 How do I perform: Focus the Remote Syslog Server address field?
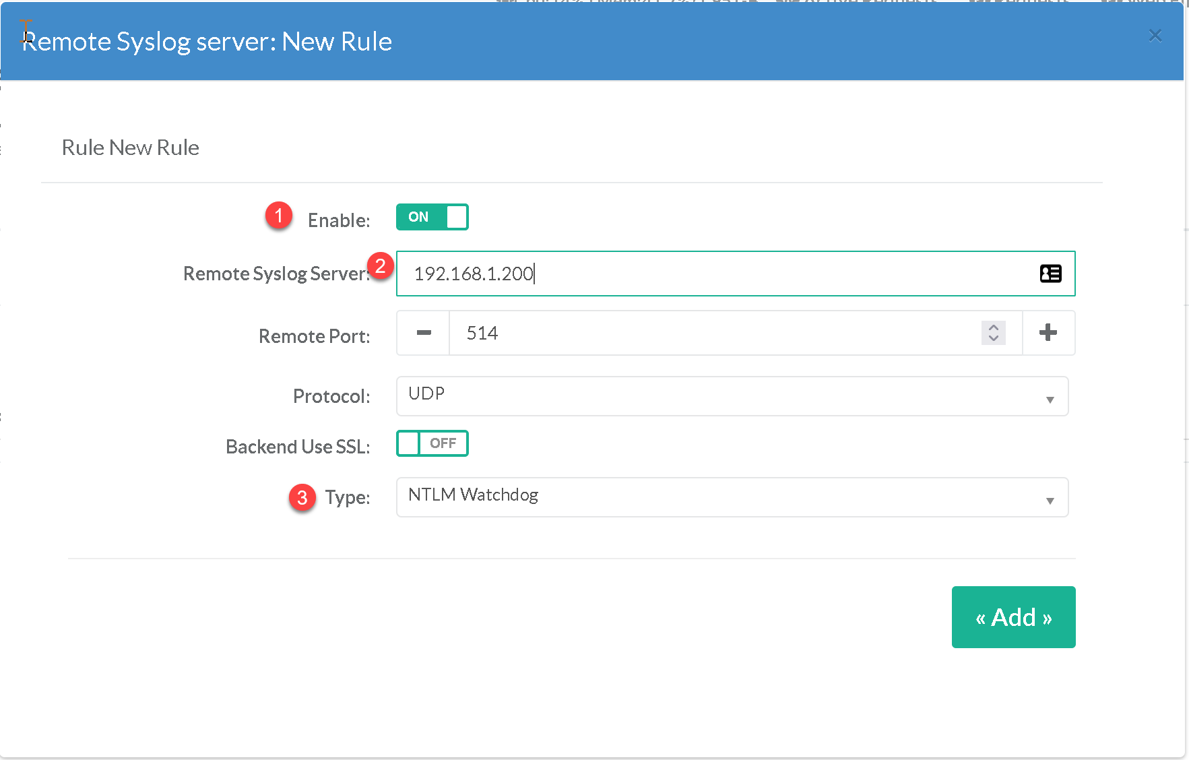[714, 274]
